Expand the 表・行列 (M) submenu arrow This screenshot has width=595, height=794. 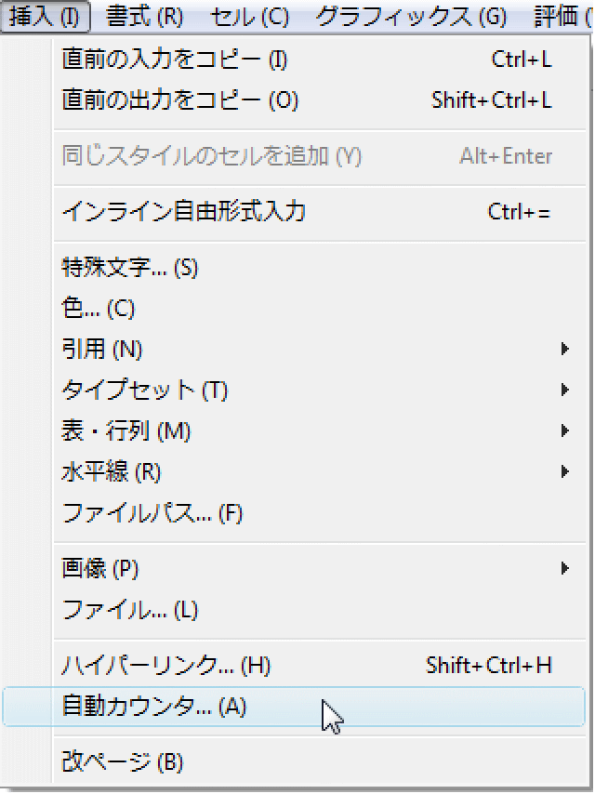point(565,430)
